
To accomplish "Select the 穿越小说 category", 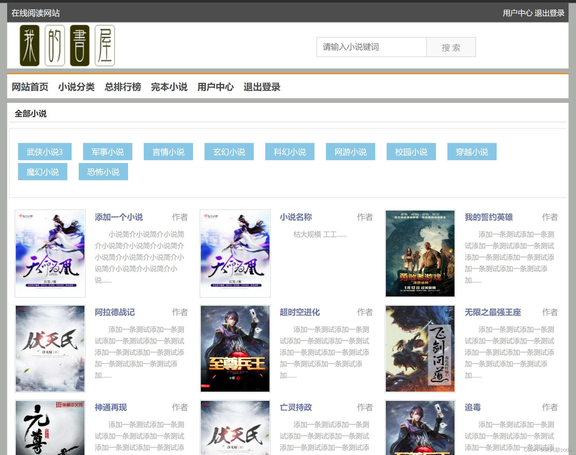I will click(x=472, y=152).
